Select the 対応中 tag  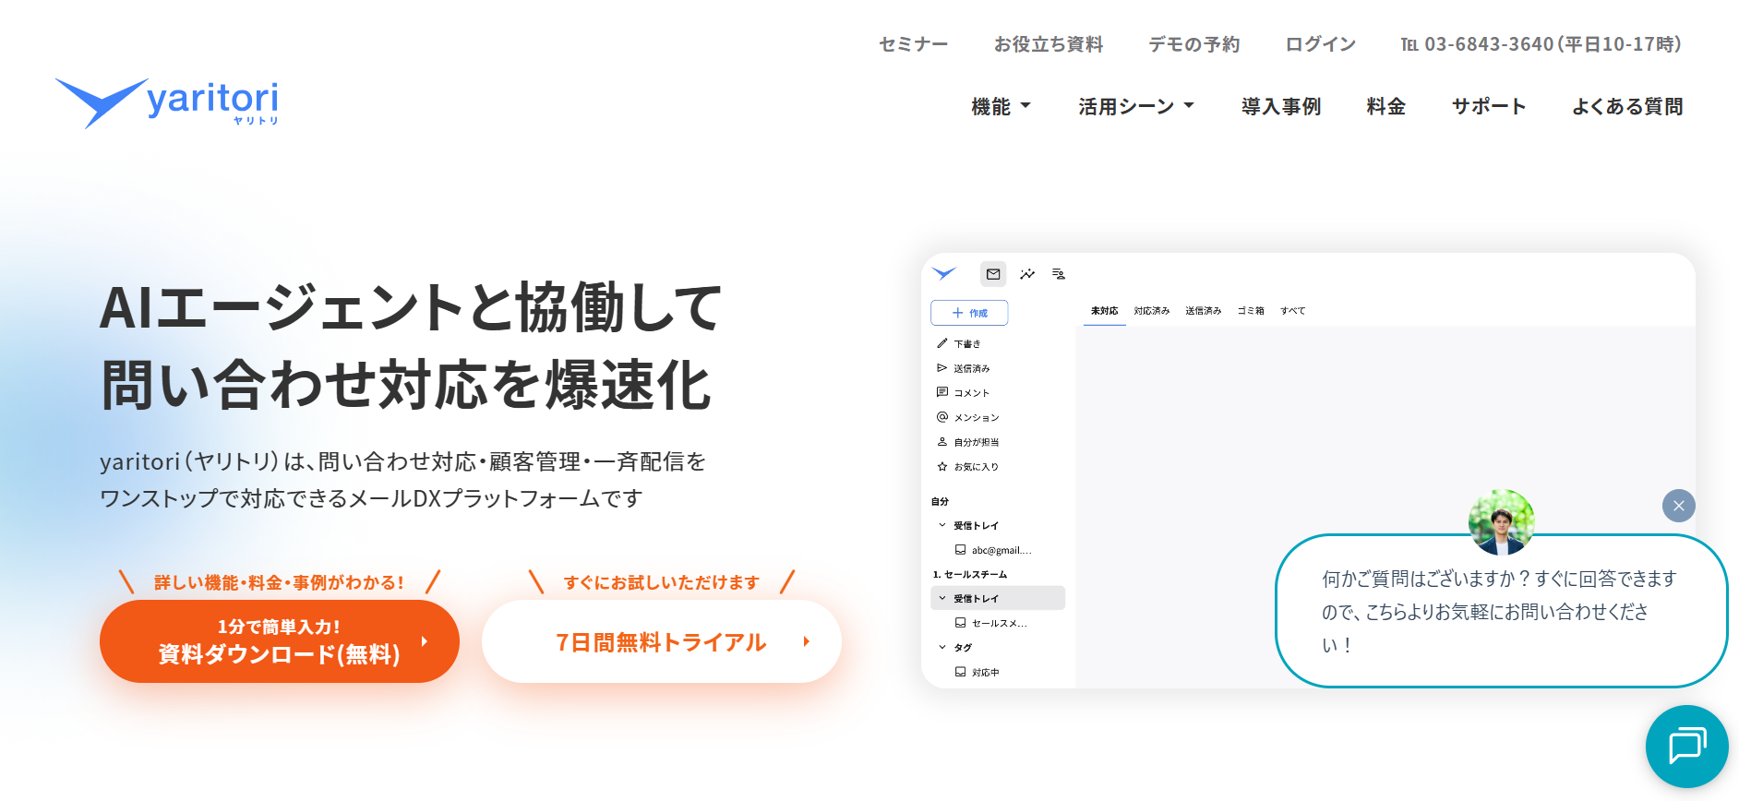[985, 672]
